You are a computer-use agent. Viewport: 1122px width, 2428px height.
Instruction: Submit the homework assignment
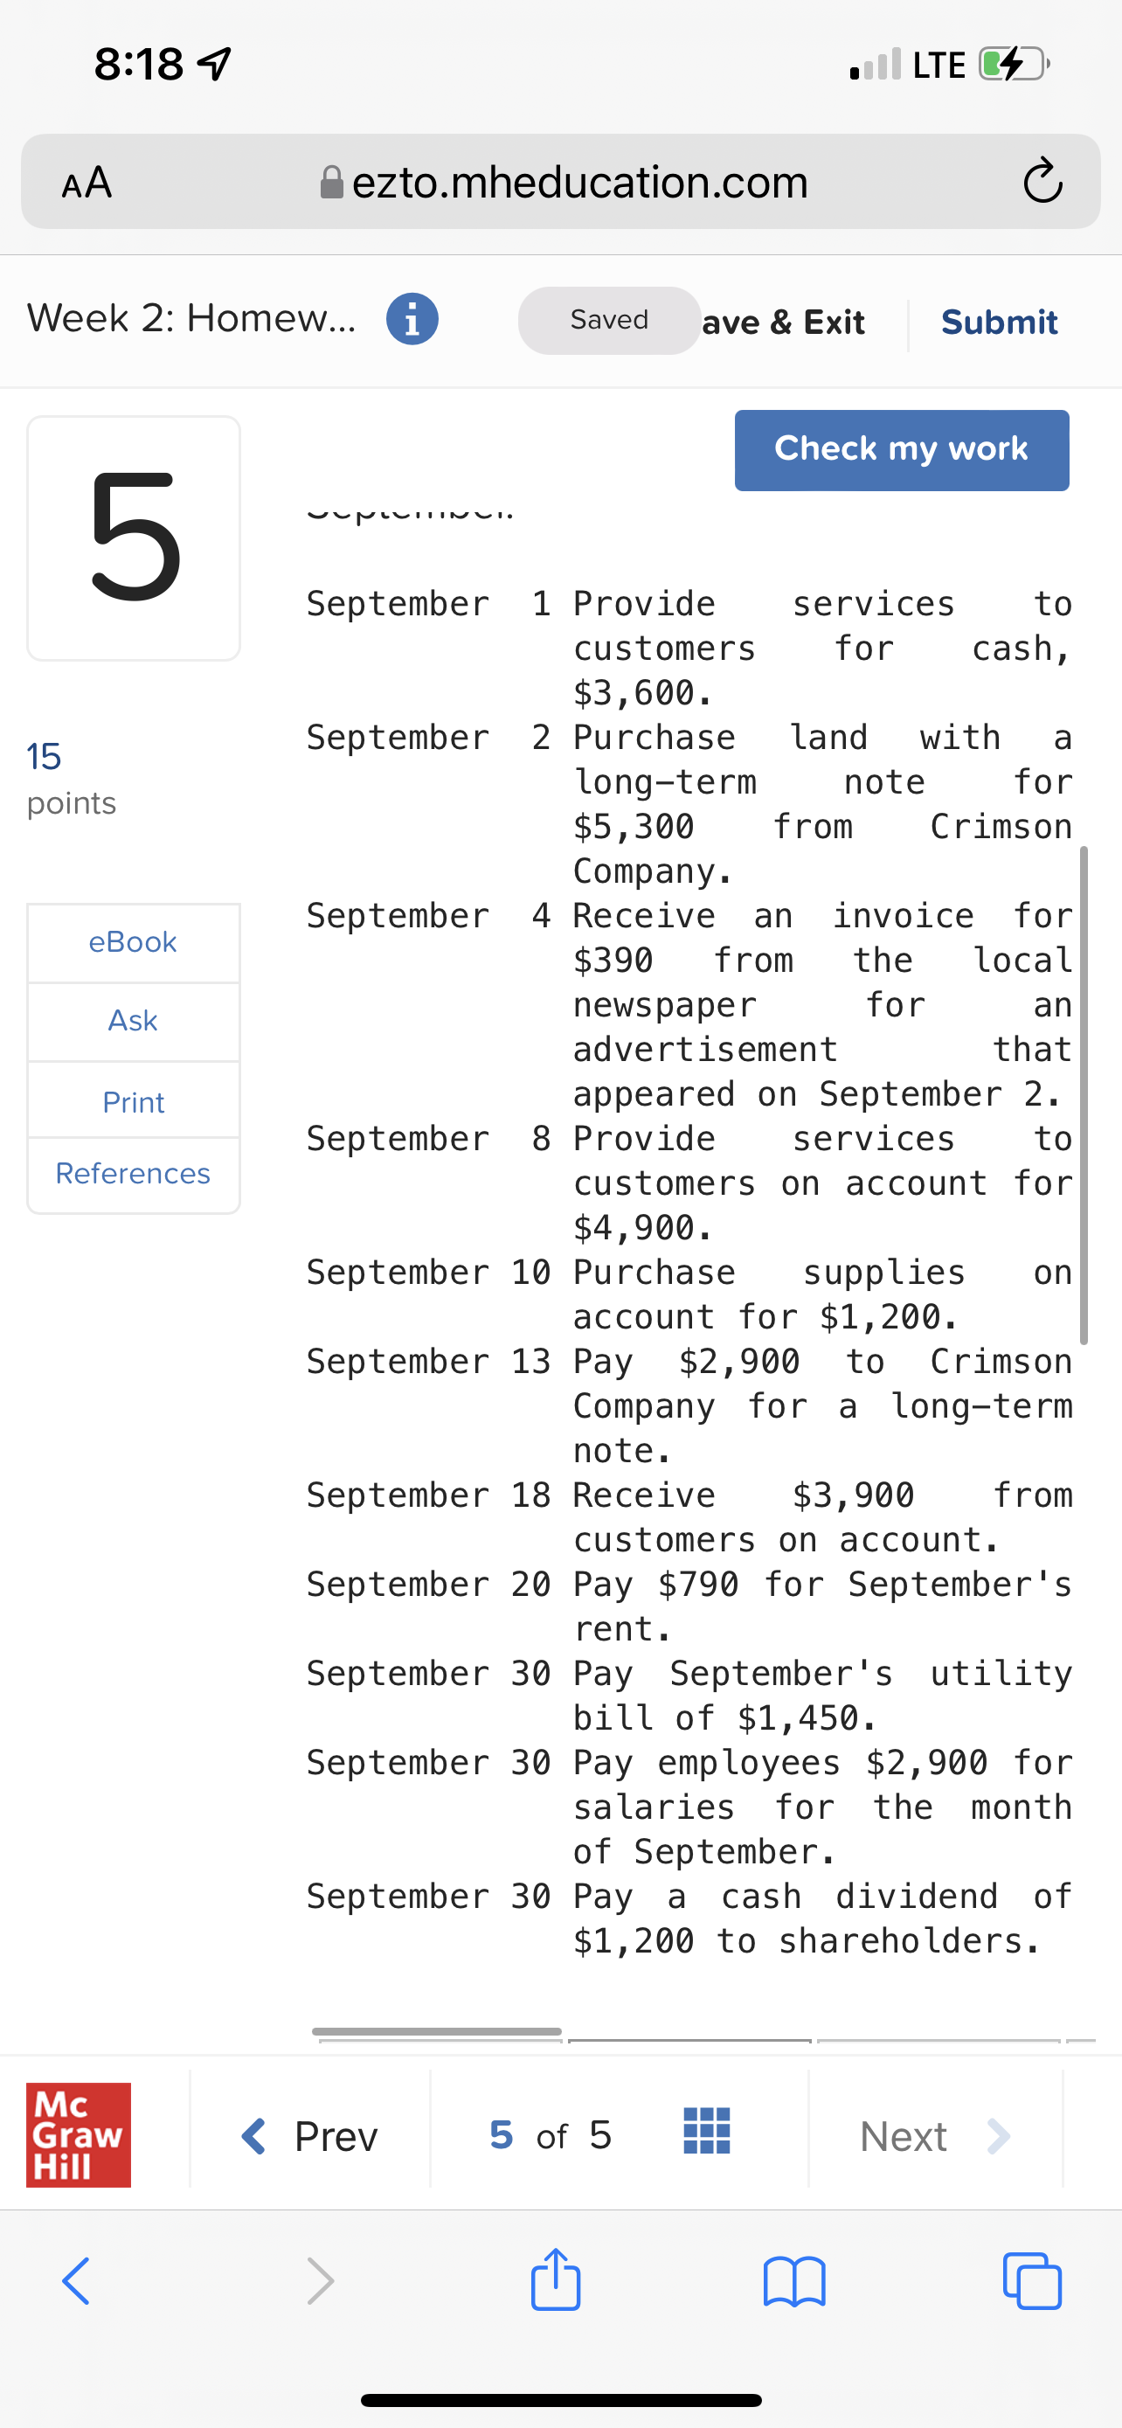pos(999,322)
